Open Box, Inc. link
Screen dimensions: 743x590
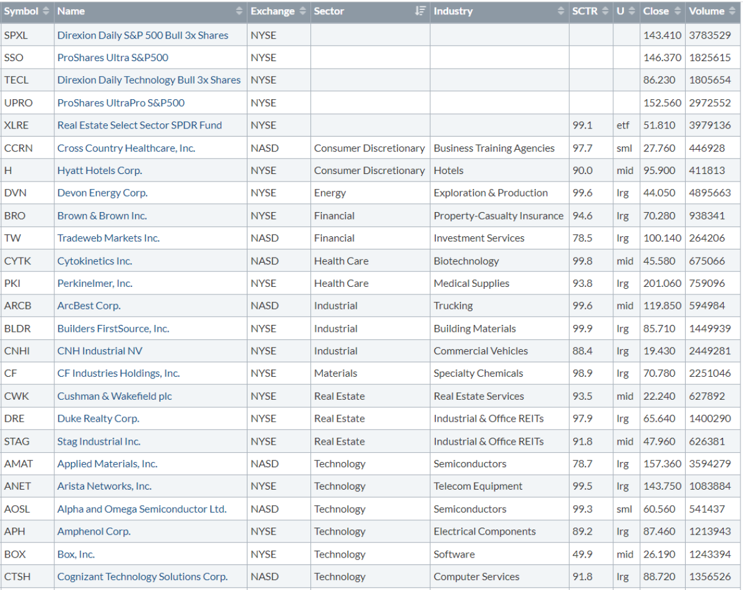[x=76, y=554]
